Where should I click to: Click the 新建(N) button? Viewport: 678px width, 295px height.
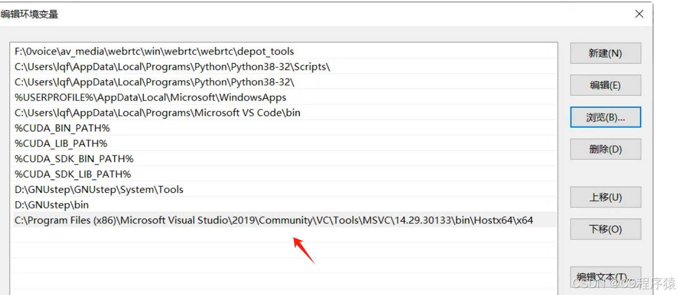pyautogui.click(x=605, y=53)
